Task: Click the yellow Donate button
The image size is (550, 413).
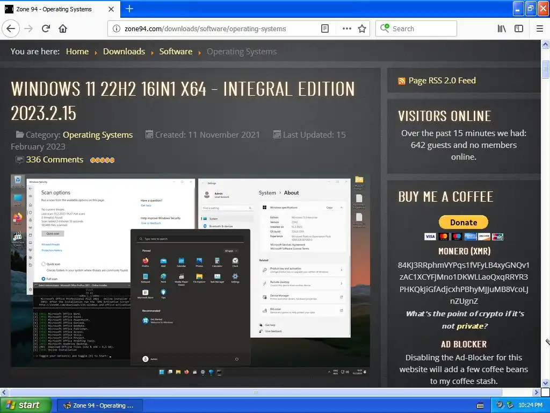Action: click(464, 222)
